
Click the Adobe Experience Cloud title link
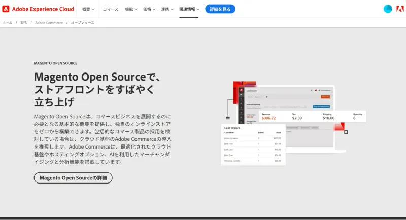click(43, 9)
